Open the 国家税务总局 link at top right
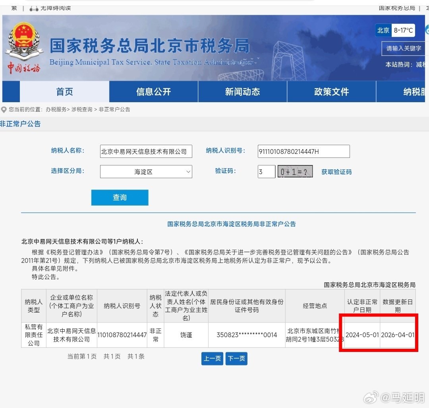429x408 pixels. pos(397,7)
